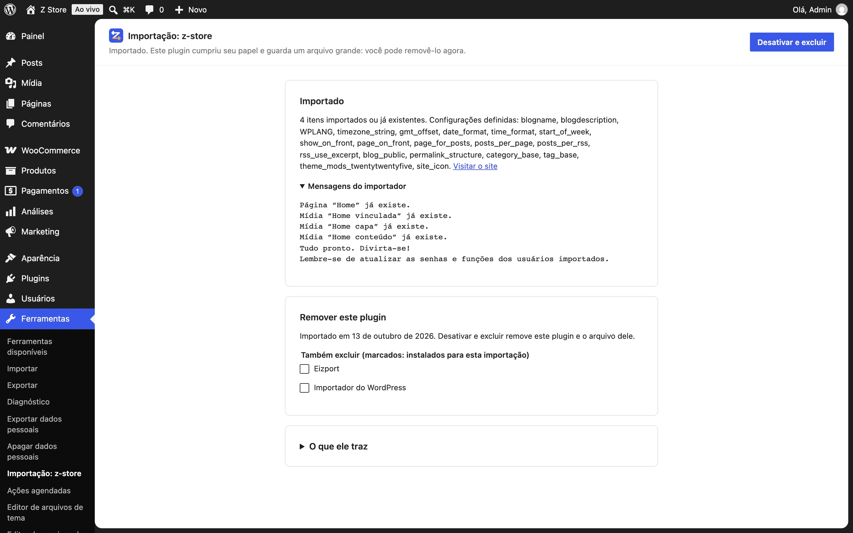The width and height of the screenshot is (853, 533).
Task: Open Ações agendadas submenu item
Action: tap(39, 490)
